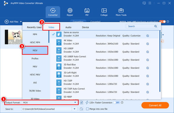
Task: Click the help icon beside Faster Conversion
Action: pyautogui.click(x=122, y=103)
